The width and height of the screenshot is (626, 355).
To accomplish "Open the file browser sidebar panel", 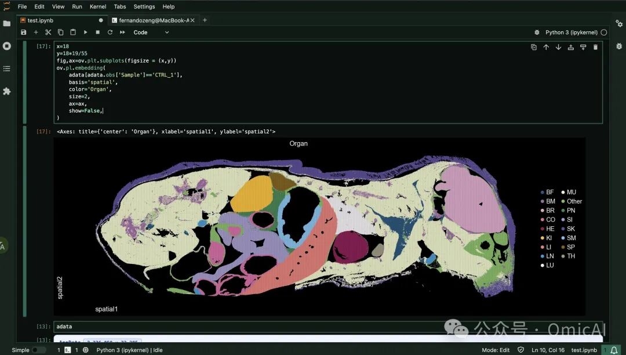I will coord(7,24).
